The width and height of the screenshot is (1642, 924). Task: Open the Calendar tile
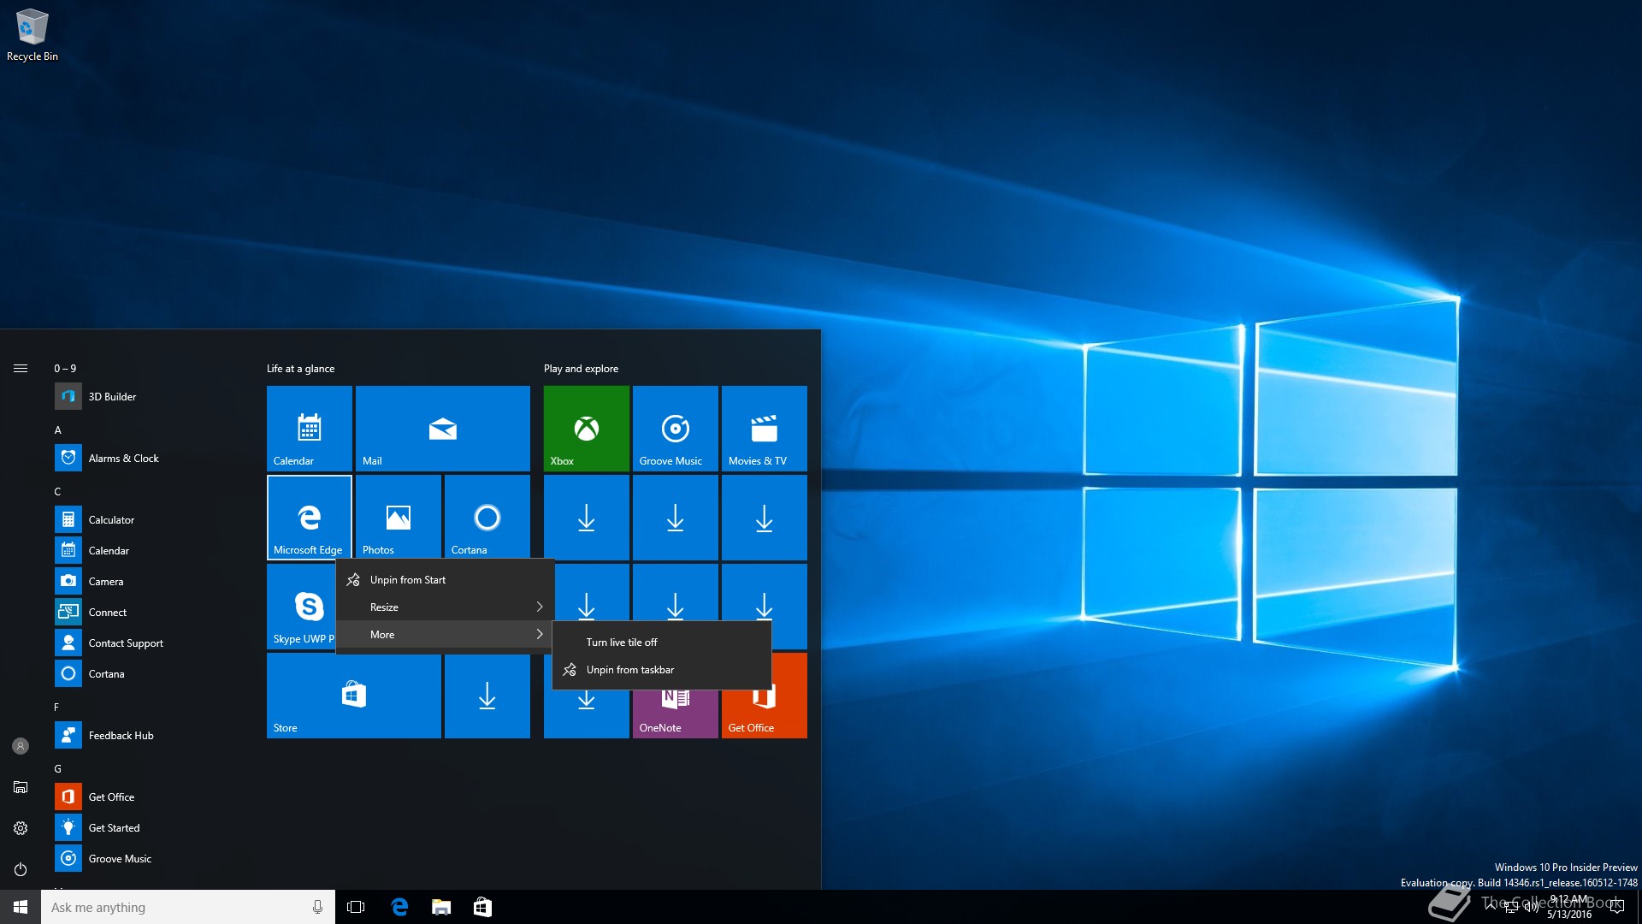[310, 429]
